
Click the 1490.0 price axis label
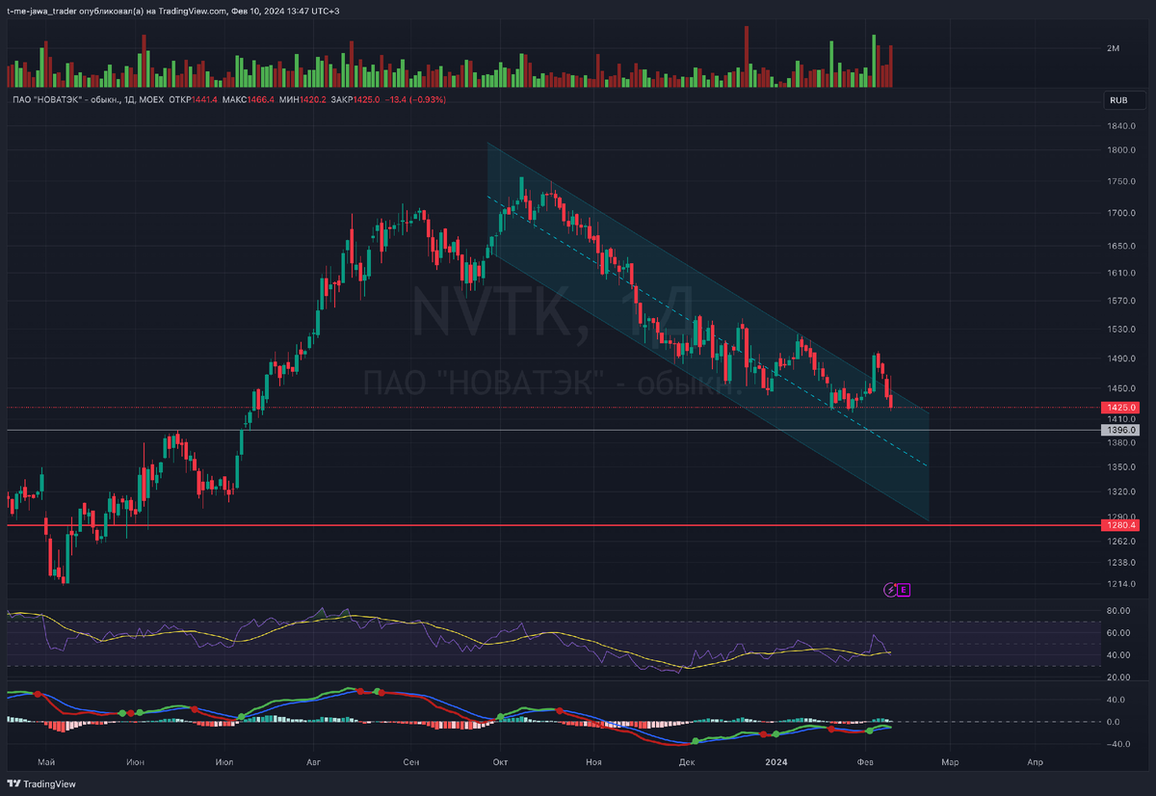click(x=1122, y=358)
